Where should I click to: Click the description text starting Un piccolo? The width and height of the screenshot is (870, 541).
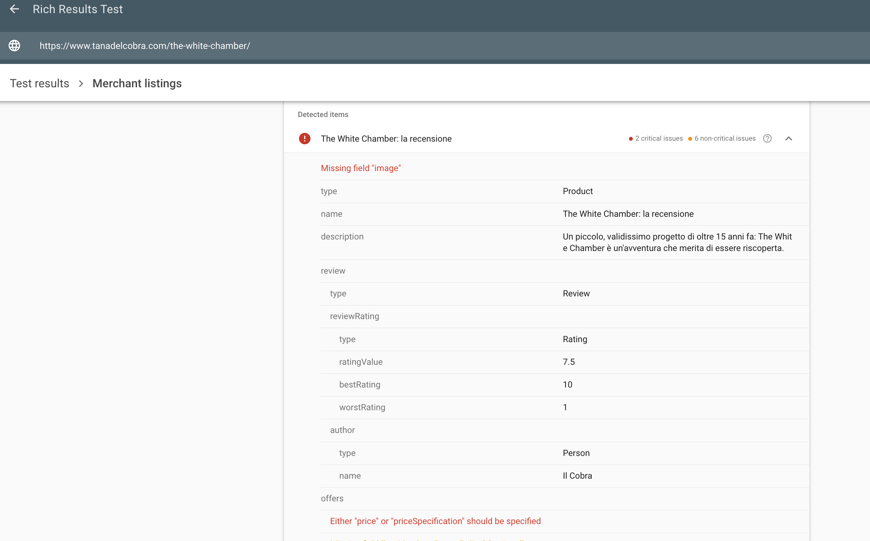[677, 242]
